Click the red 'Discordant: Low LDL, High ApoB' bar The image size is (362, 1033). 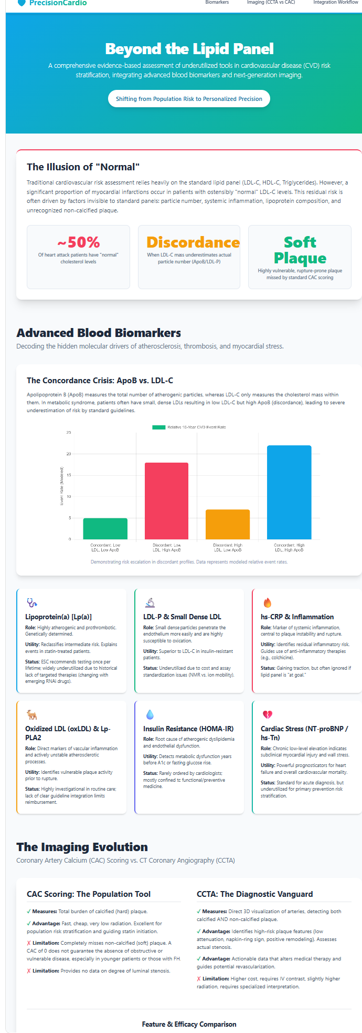tap(166, 500)
